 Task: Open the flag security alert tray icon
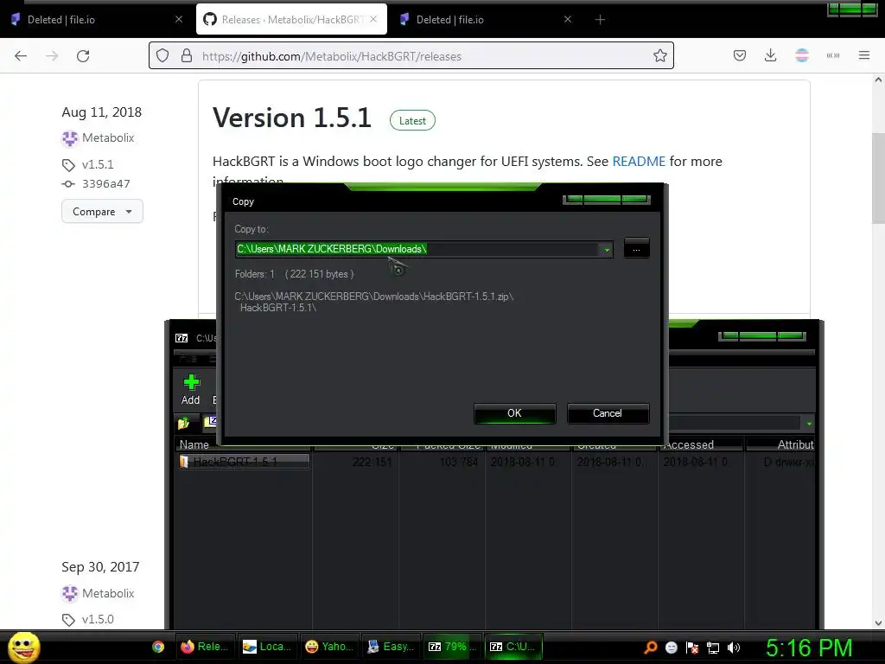click(x=692, y=648)
